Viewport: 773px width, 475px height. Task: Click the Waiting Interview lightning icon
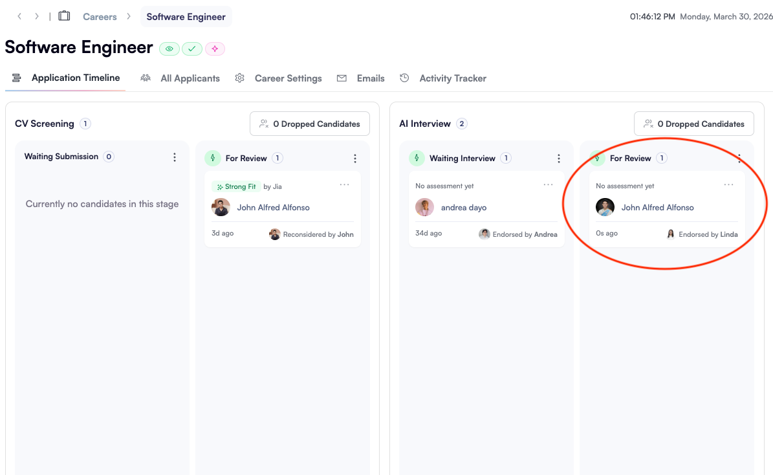coord(417,158)
